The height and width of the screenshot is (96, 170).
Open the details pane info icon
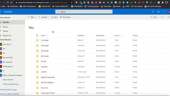[169, 17]
